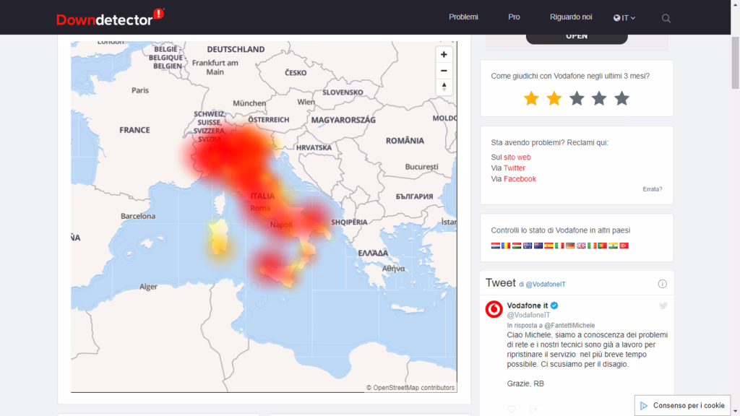The height and width of the screenshot is (416, 740).
Task: Open the Twitter complaint link
Action: tap(515, 168)
